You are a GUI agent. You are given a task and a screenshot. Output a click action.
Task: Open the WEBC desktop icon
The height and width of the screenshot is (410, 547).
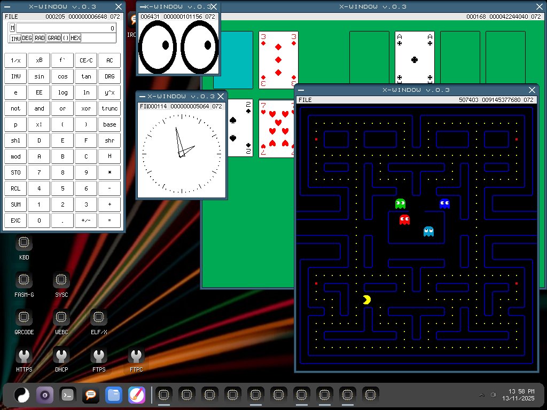point(61,318)
